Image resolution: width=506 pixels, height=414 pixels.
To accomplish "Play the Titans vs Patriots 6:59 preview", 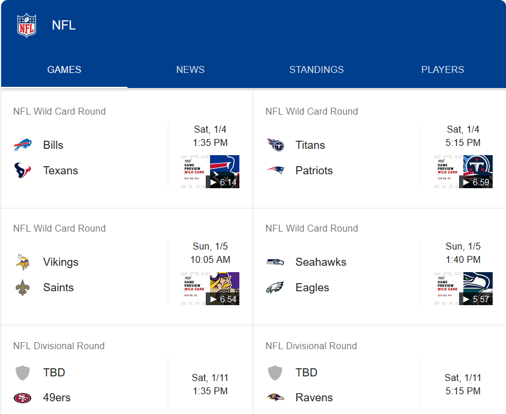I will pos(463,171).
